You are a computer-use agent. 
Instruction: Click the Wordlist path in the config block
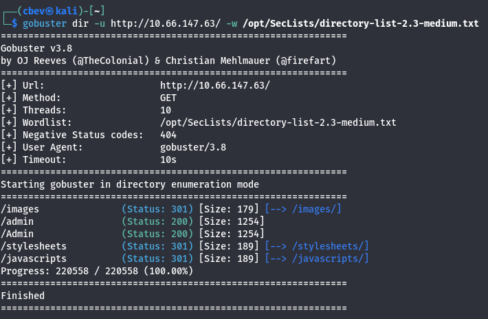click(x=278, y=122)
